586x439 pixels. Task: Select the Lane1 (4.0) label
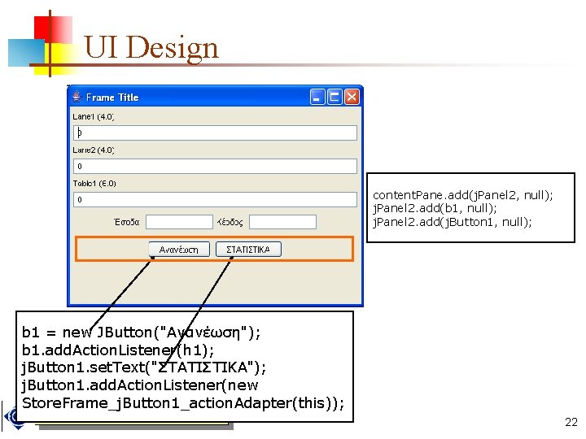(94, 116)
